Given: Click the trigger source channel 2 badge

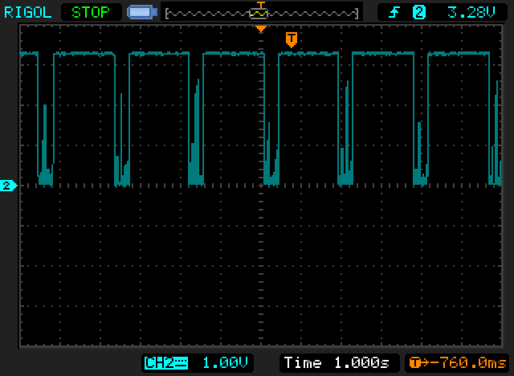Looking at the screenshot, I should pos(419,12).
